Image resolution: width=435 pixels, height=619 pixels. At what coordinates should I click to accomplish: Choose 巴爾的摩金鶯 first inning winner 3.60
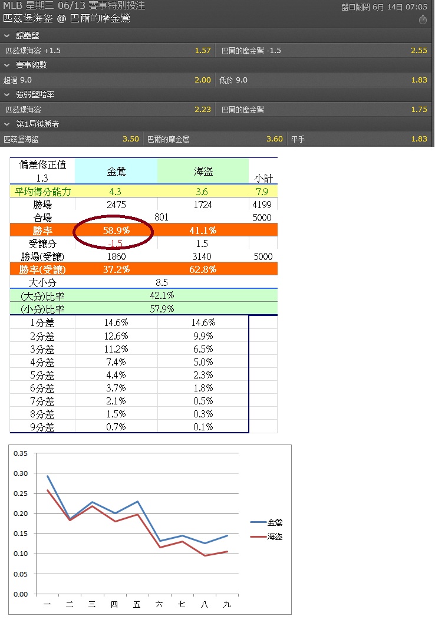(216, 139)
